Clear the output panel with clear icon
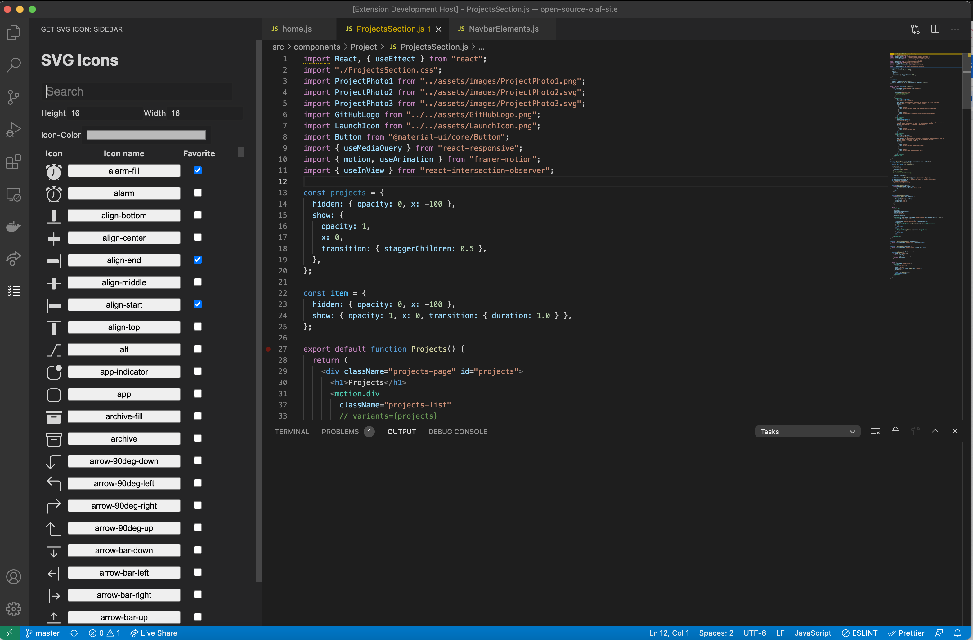The height and width of the screenshot is (640, 973). pyautogui.click(x=875, y=431)
